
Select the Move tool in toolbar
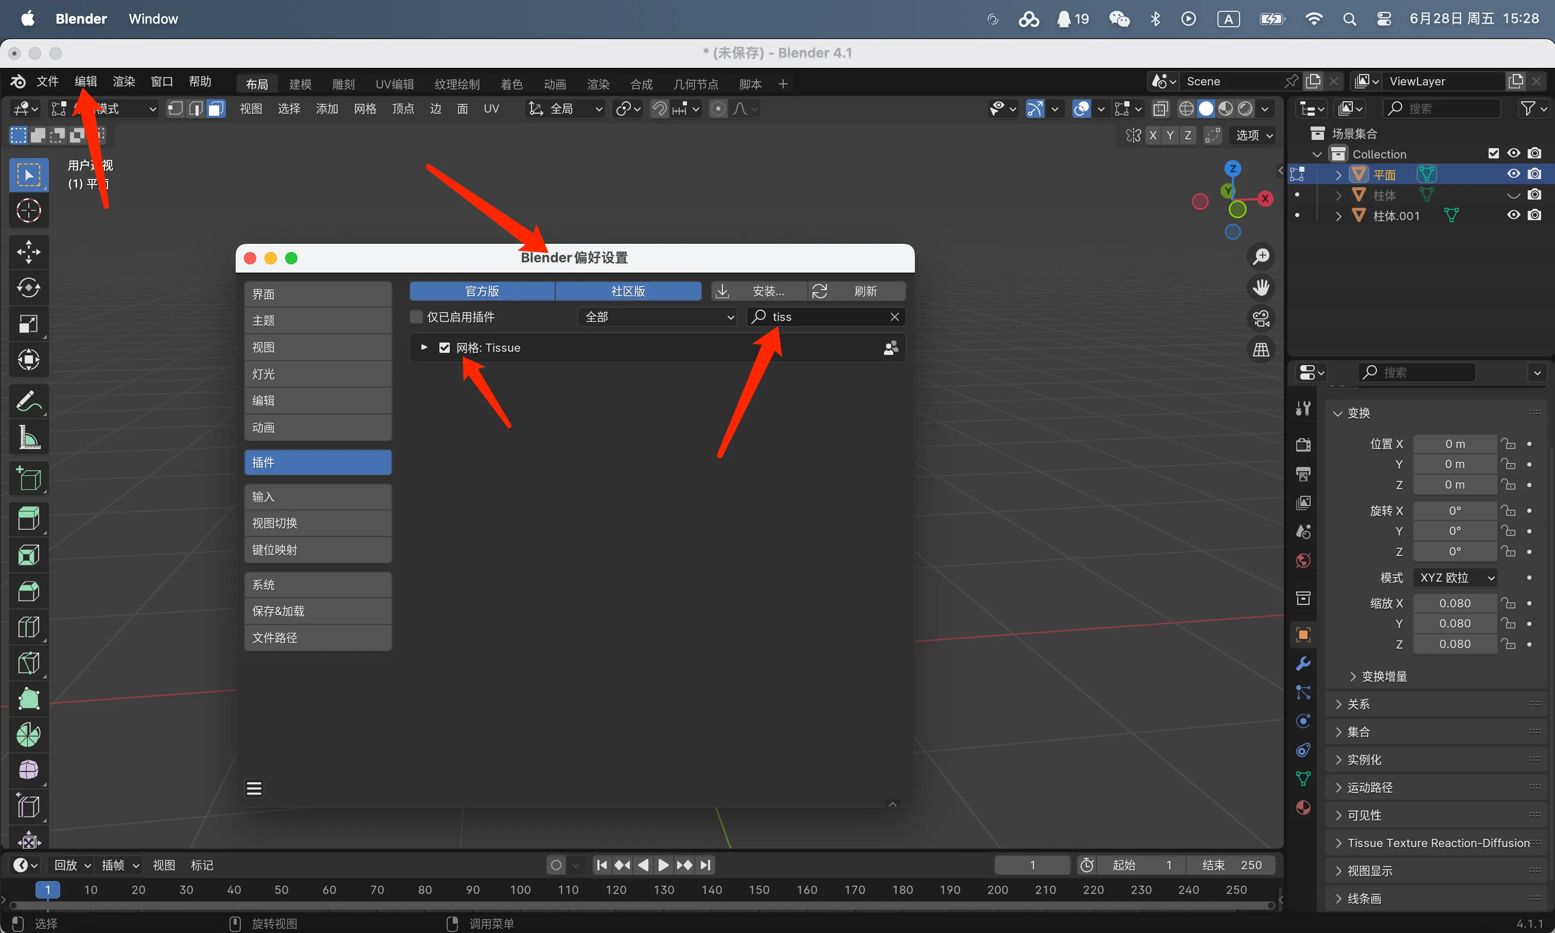pyautogui.click(x=28, y=252)
